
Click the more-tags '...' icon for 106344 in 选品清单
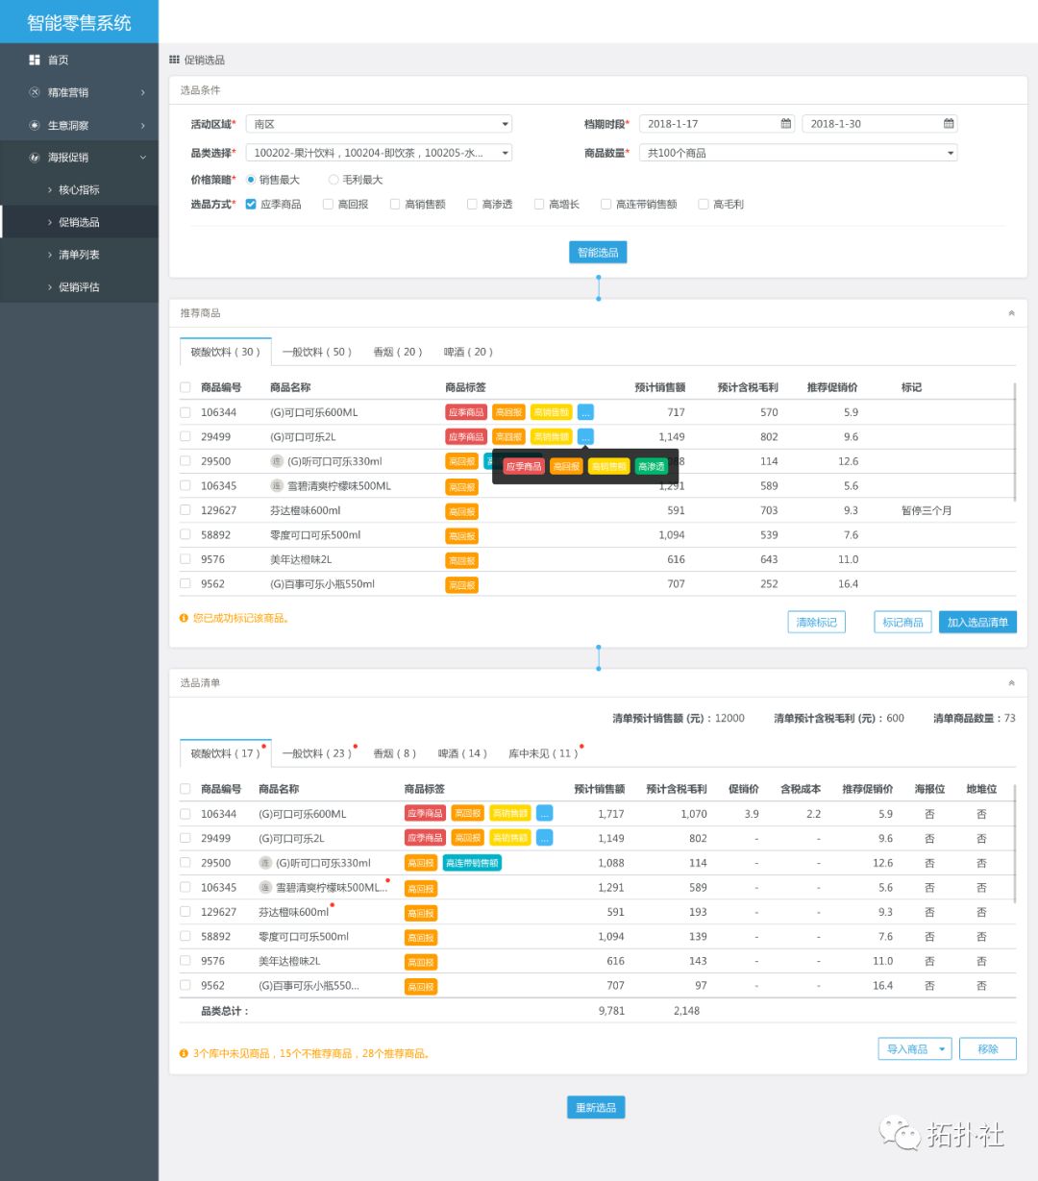tap(544, 813)
